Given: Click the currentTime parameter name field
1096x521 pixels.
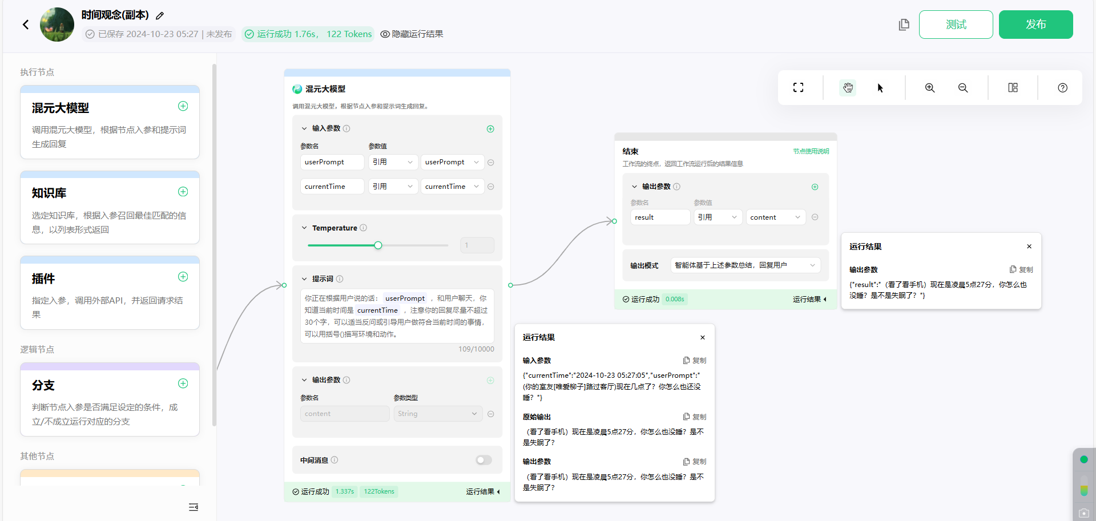Looking at the screenshot, I should pyautogui.click(x=332, y=187).
